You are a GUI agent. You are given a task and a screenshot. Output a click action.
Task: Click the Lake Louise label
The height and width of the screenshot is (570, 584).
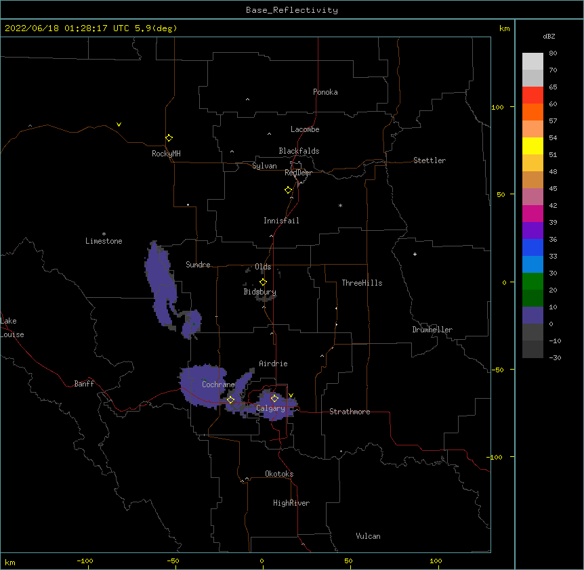tap(12, 328)
